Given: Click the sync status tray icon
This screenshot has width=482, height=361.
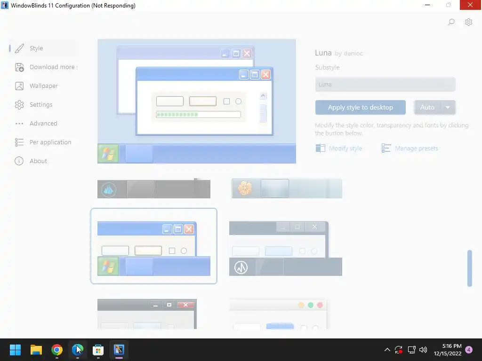Looking at the screenshot, I should (x=399, y=350).
